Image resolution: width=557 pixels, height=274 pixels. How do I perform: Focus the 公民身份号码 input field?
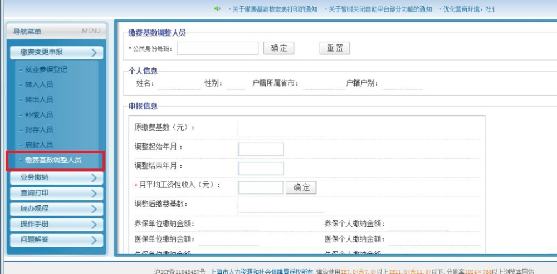(x=218, y=48)
